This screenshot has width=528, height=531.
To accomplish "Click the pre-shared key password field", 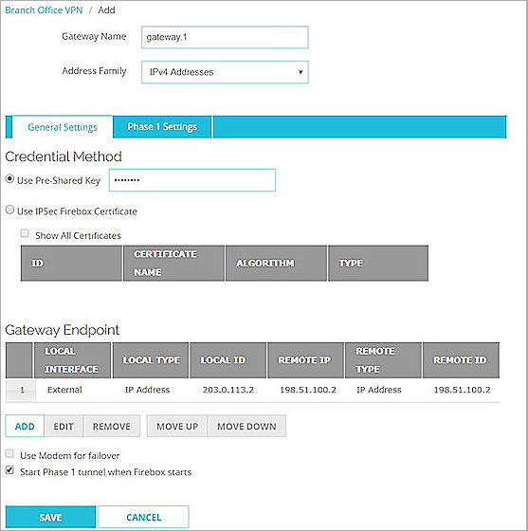I will pyautogui.click(x=192, y=180).
